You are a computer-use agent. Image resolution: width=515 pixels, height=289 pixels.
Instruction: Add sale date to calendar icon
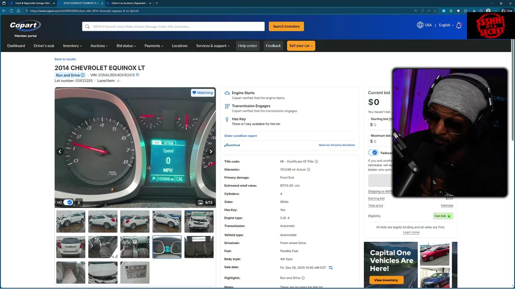(331, 268)
